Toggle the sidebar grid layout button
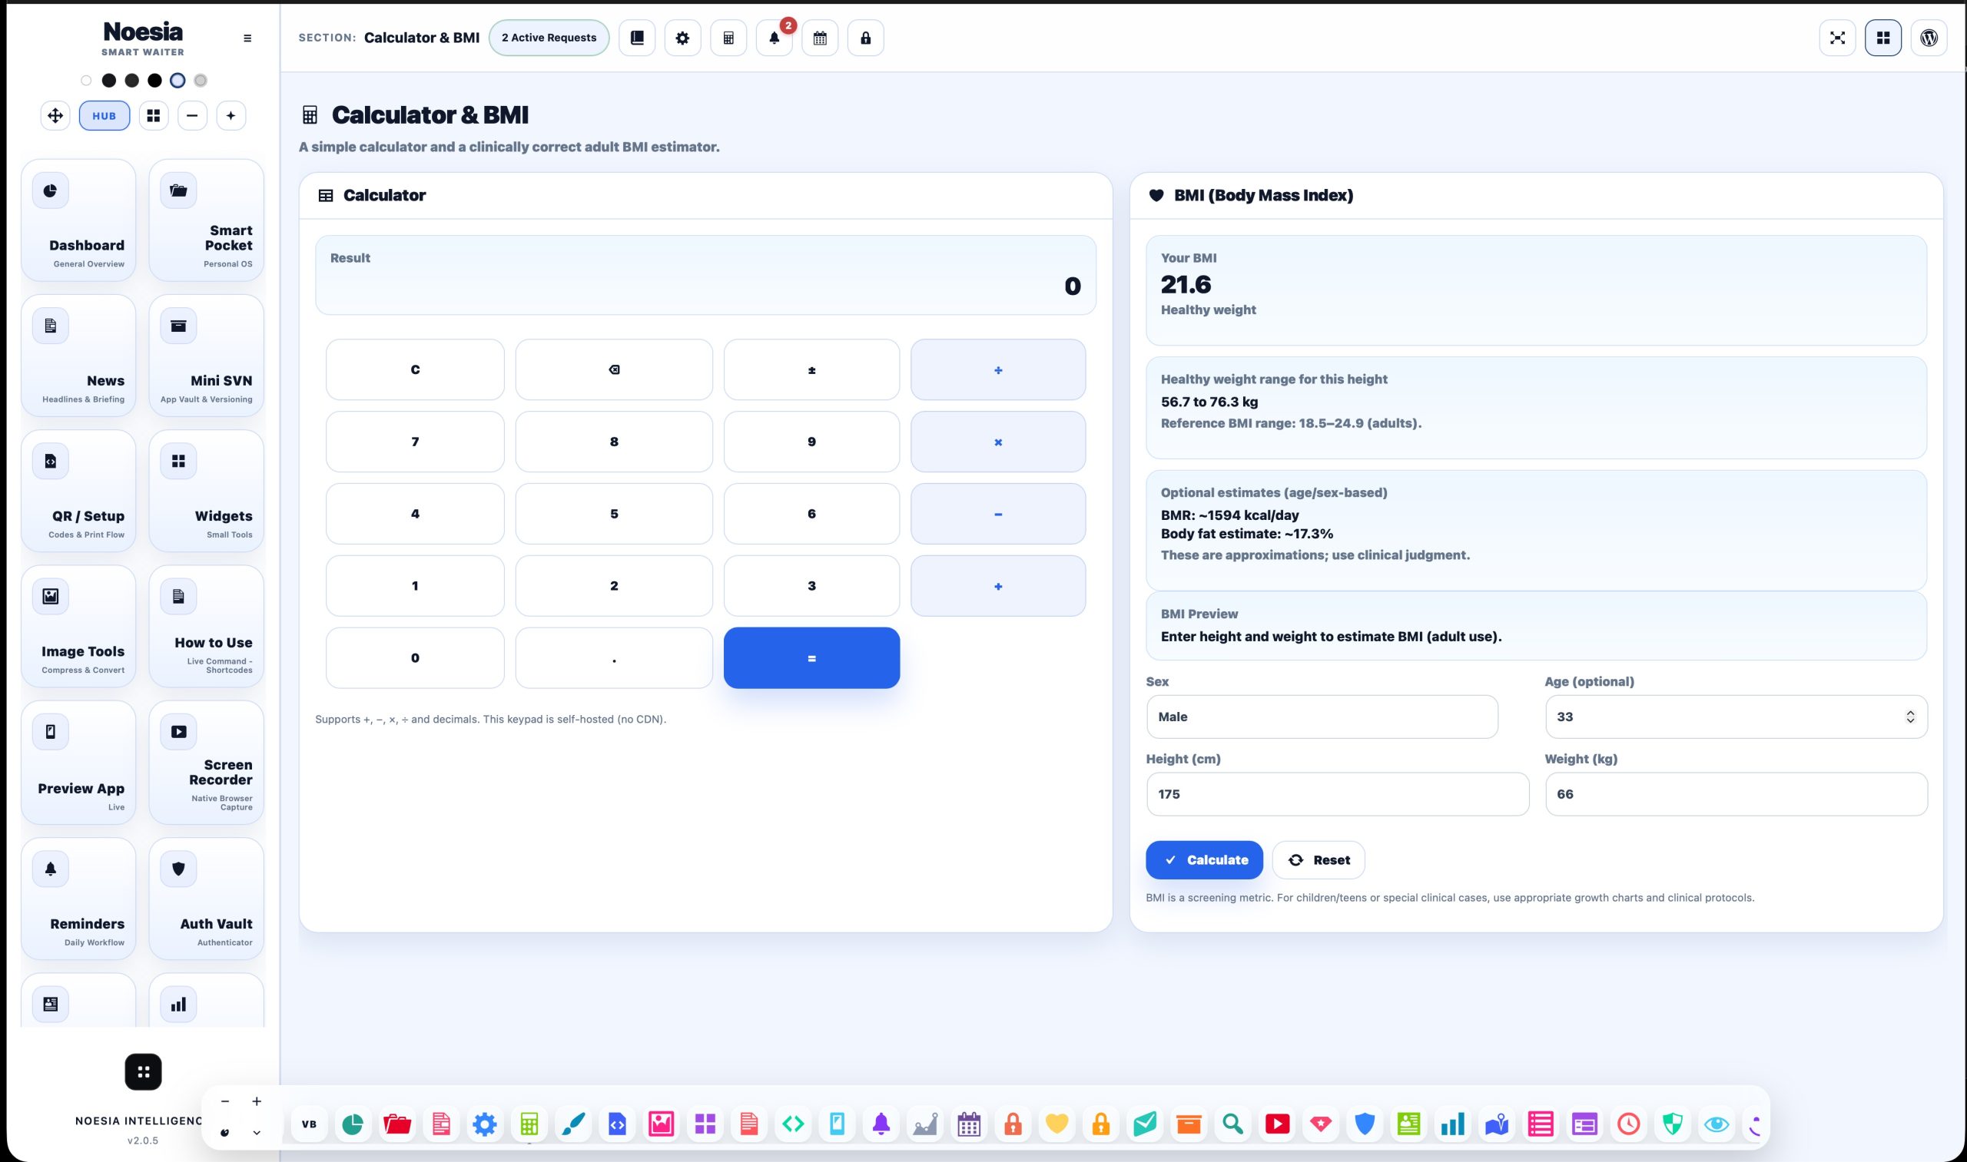Image resolution: width=1967 pixels, height=1162 pixels. 154,116
